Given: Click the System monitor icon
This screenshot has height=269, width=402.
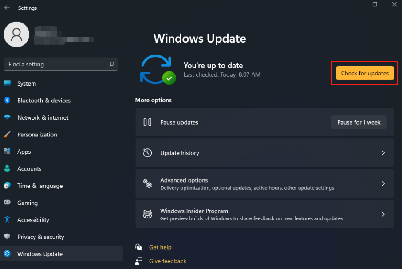Looking at the screenshot, I should coord(7,83).
